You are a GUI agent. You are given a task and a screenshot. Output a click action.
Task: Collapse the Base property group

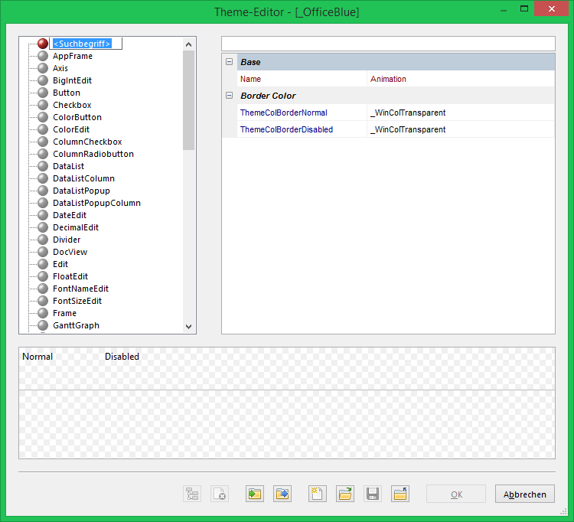[229, 62]
